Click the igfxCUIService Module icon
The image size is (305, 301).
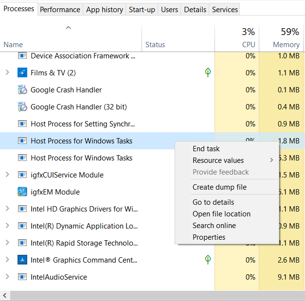[22, 175]
